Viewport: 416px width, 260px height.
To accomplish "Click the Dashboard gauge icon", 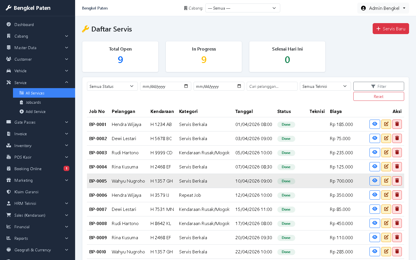I will point(9,24).
